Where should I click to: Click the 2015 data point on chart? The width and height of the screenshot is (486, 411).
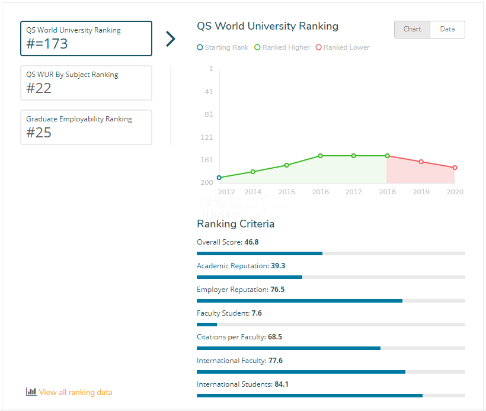[x=287, y=165]
